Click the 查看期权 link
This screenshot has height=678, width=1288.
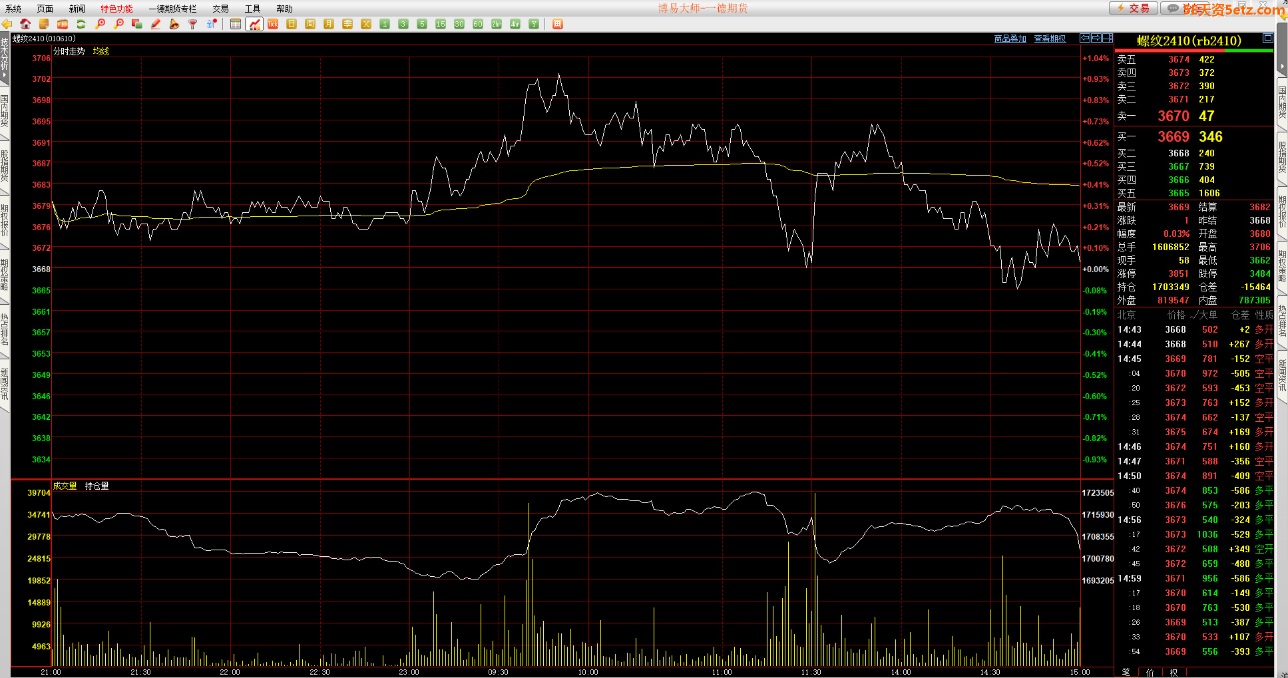tap(1050, 39)
